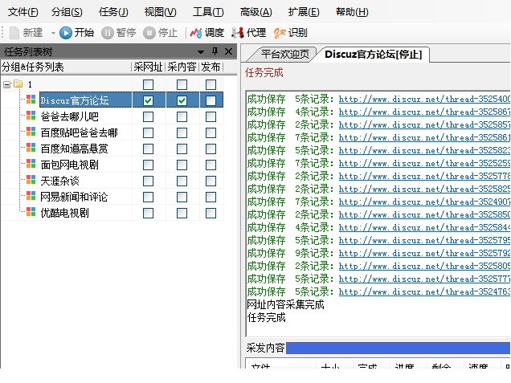
Task: Switch to the 平台欢迎页 tab
Action: pos(285,54)
